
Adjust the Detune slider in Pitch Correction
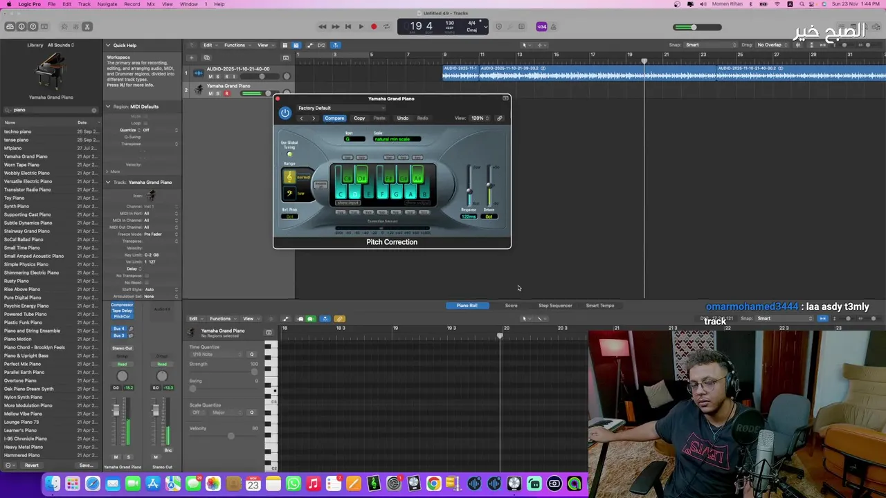(489, 185)
